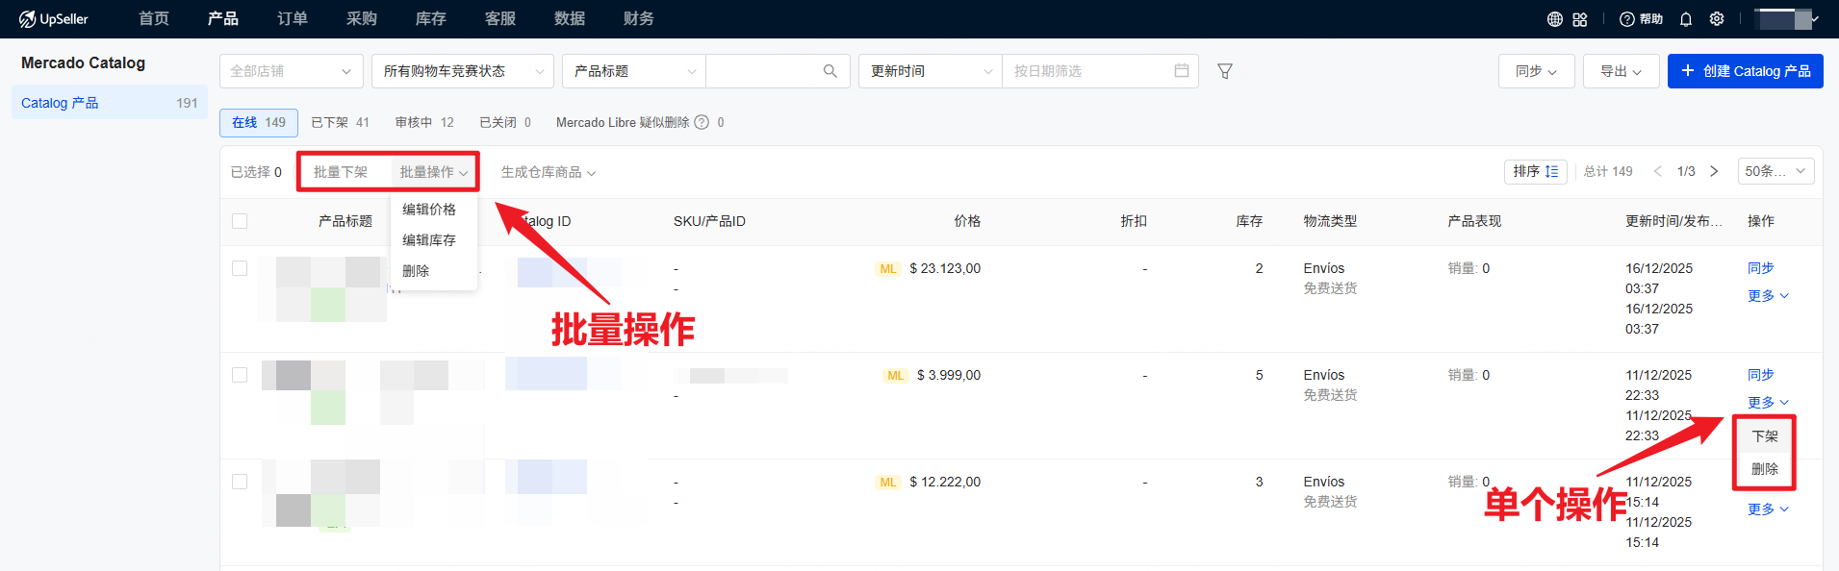
Task: Click the 按日期筛选 date input field
Action: 1087,71
